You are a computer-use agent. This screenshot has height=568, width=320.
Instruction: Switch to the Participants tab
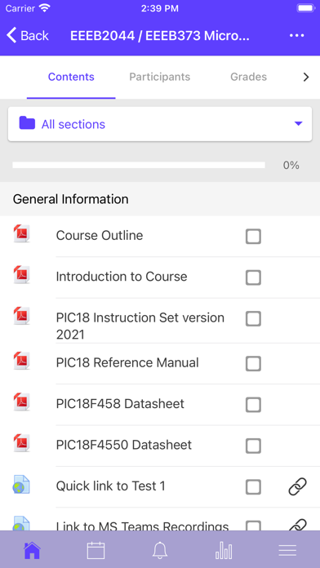[160, 77]
